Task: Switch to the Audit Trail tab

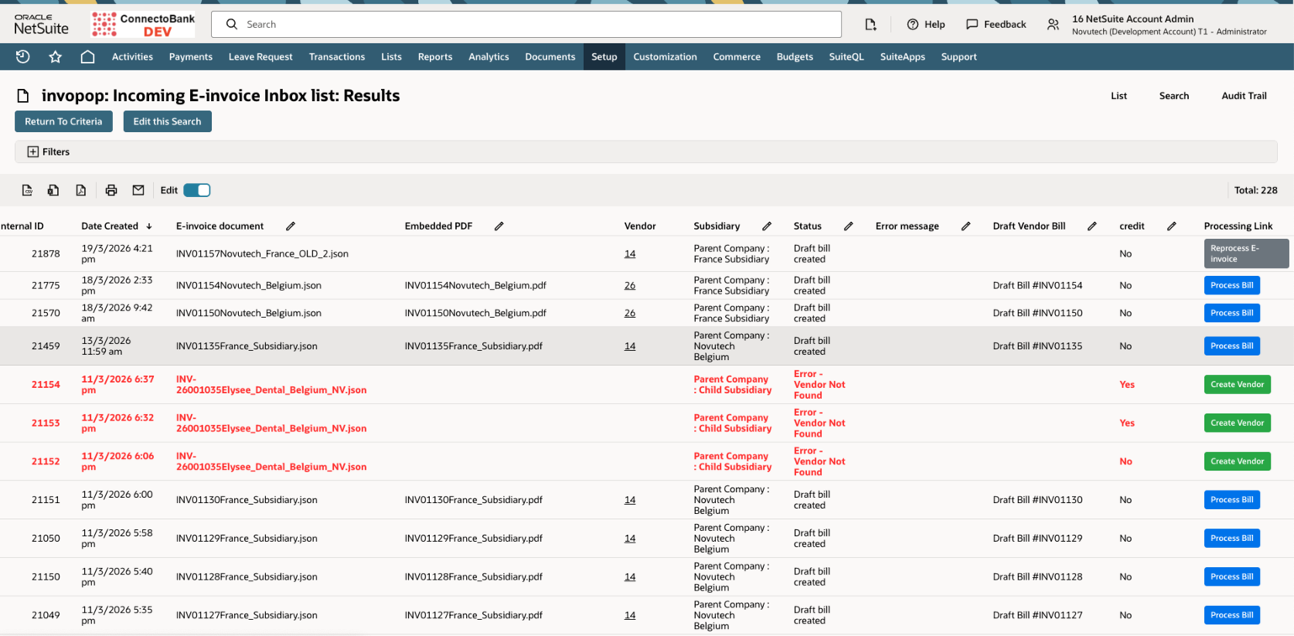Action: click(x=1244, y=96)
